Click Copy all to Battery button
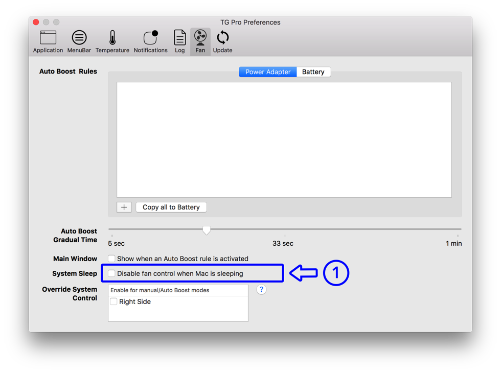The height and width of the screenshot is (373, 501). pos(171,207)
